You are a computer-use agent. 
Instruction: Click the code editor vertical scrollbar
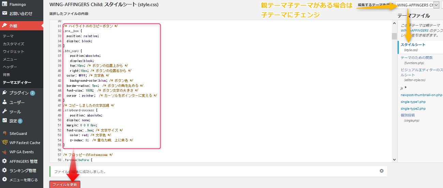(394, 36)
